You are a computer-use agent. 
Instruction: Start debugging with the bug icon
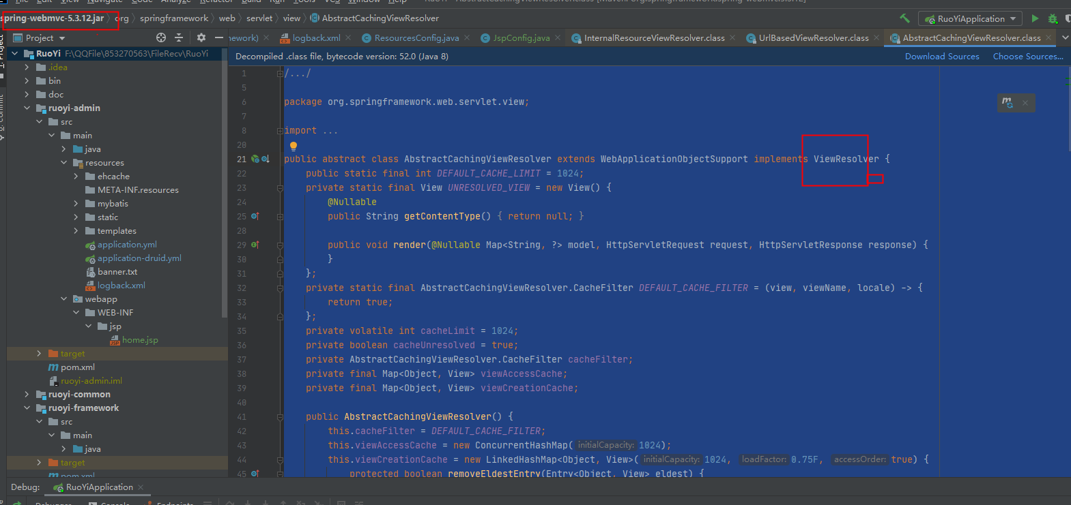click(1053, 18)
